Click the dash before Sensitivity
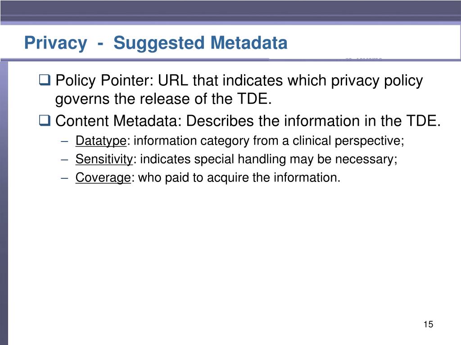 (65, 160)
